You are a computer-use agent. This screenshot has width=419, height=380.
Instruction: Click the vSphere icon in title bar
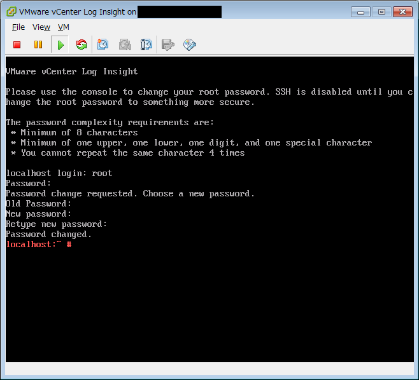11,11
